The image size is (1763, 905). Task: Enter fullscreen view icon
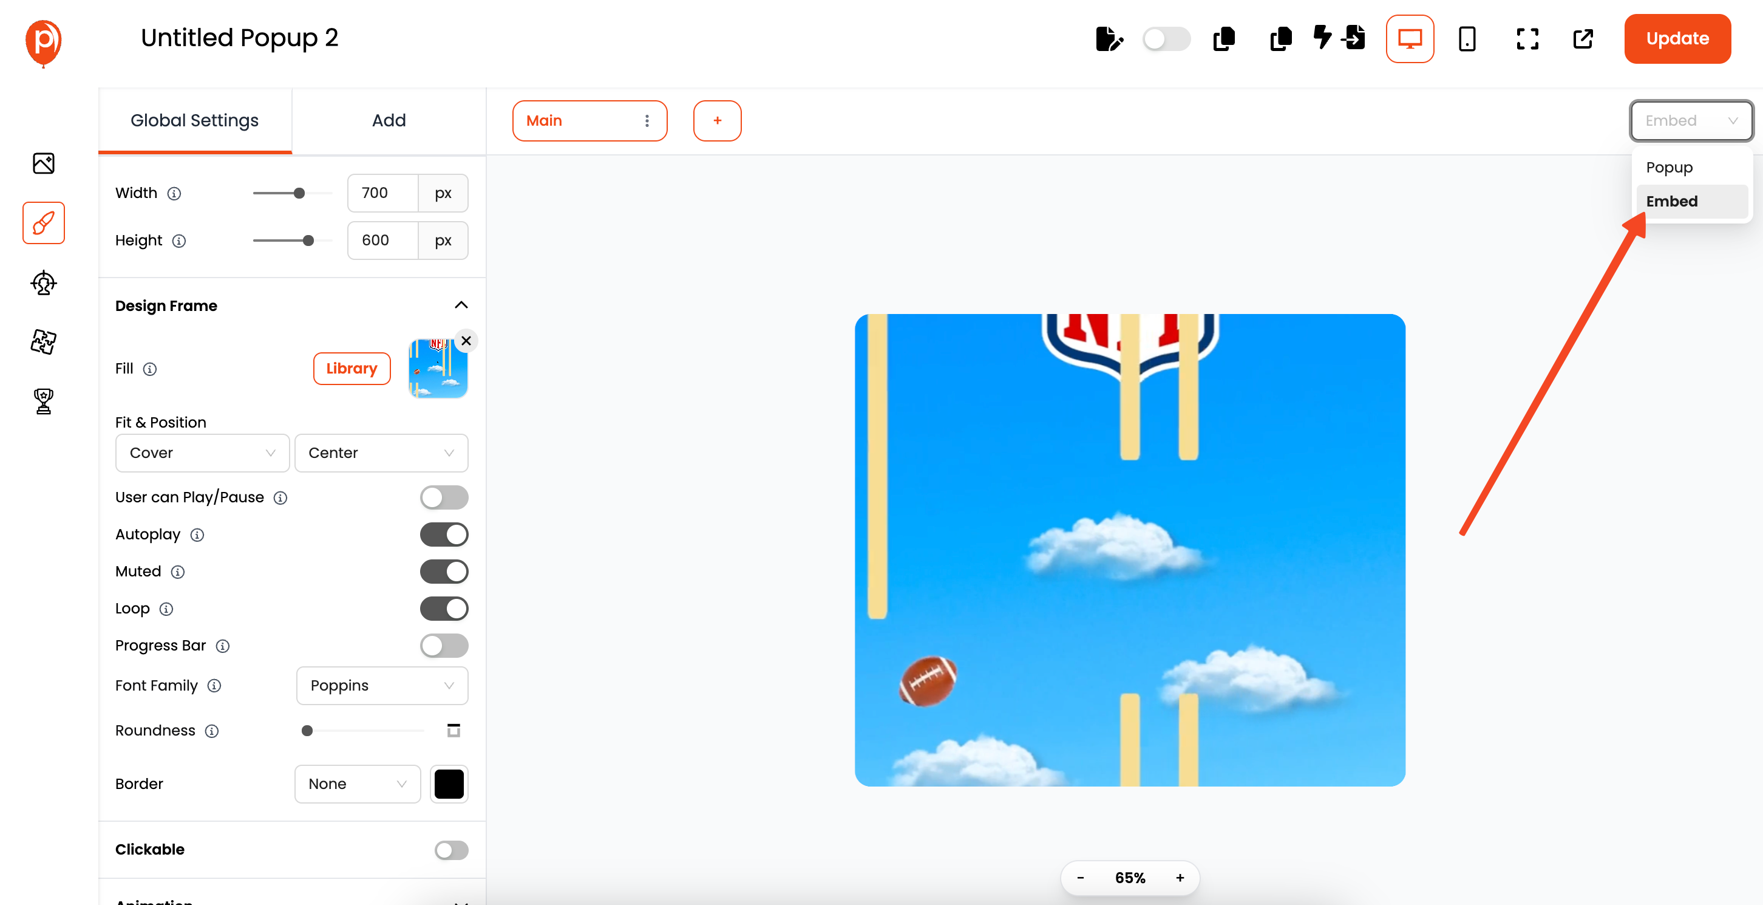pos(1527,39)
